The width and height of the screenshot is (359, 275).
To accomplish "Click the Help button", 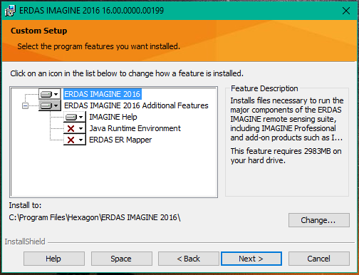I will pos(54,259).
